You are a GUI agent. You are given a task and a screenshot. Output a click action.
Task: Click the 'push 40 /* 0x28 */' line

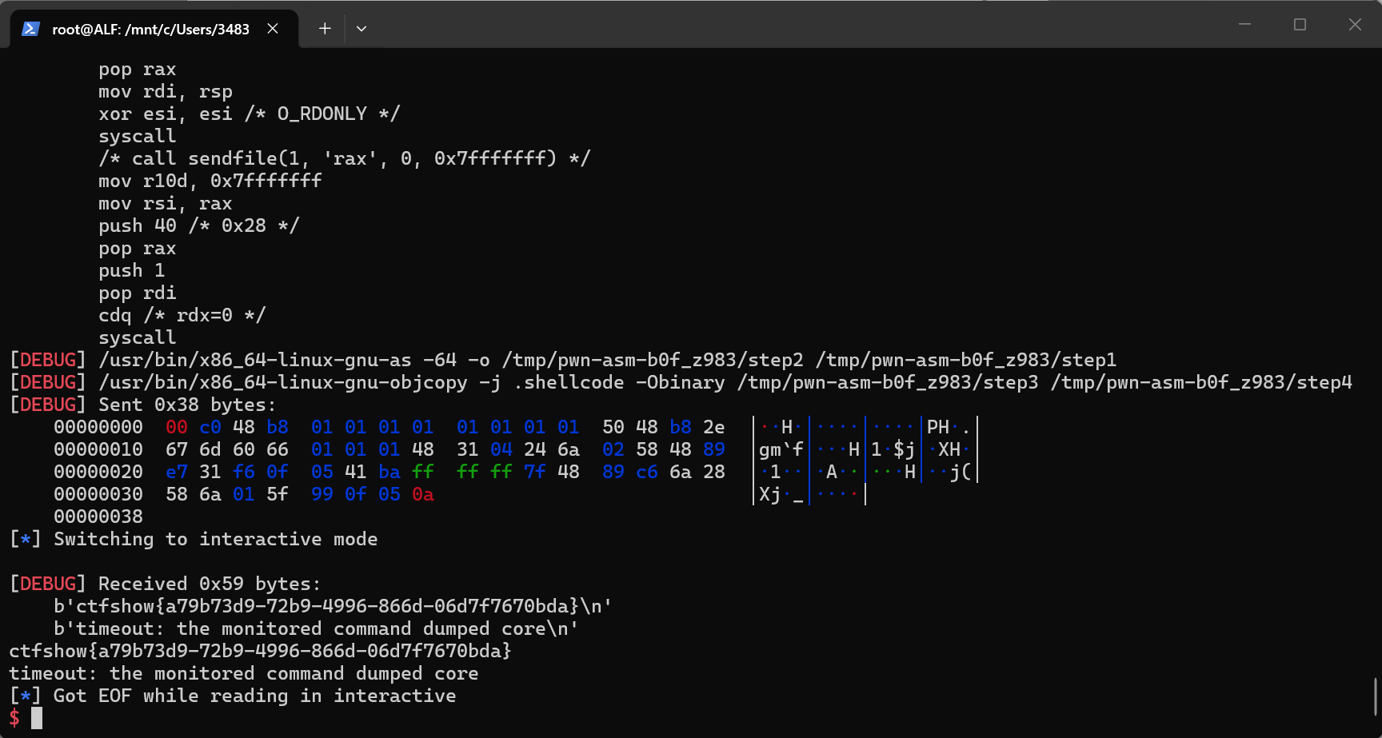coord(198,225)
